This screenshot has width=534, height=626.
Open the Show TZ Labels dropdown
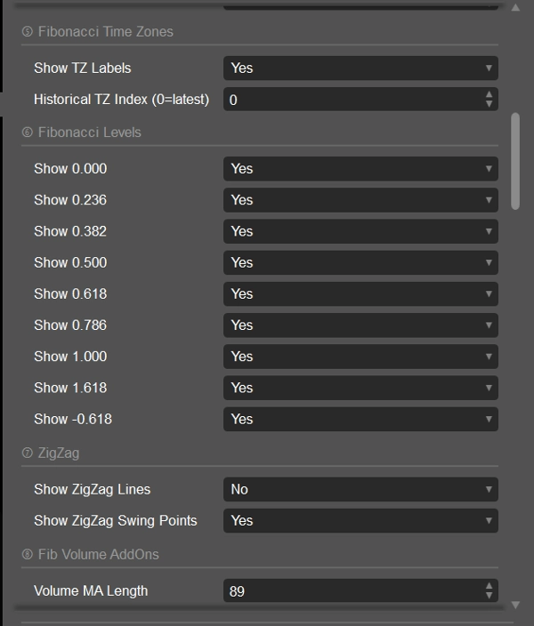click(x=360, y=68)
